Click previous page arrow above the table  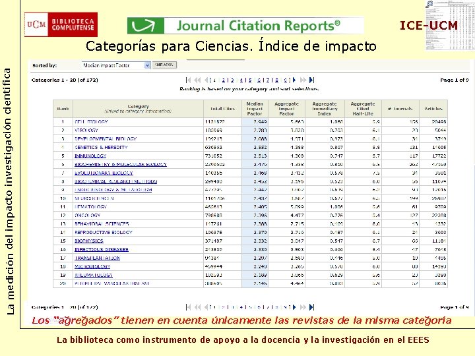pos(206,80)
